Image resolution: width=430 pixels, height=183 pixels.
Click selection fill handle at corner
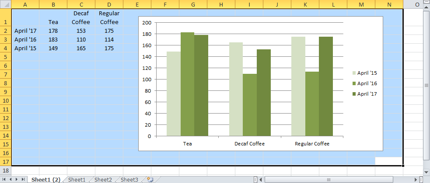coord(403,166)
